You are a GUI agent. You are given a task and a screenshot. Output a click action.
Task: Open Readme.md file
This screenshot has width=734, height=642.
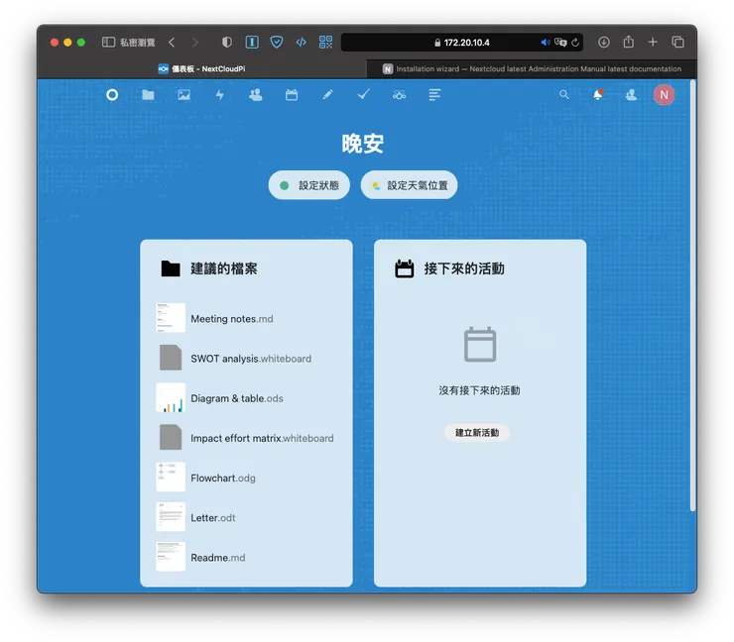pyautogui.click(x=247, y=557)
